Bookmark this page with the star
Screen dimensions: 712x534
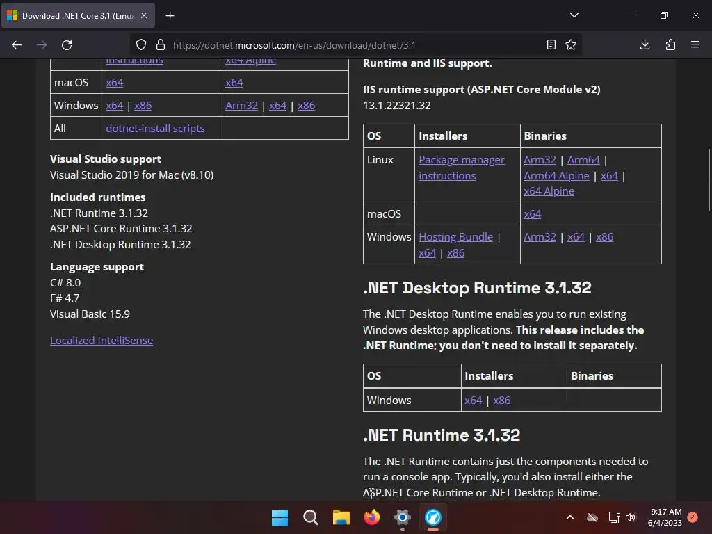(571, 44)
